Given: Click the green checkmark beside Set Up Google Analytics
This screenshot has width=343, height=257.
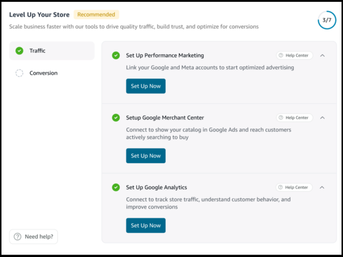Looking at the screenshot, I should tap(116, 187).
